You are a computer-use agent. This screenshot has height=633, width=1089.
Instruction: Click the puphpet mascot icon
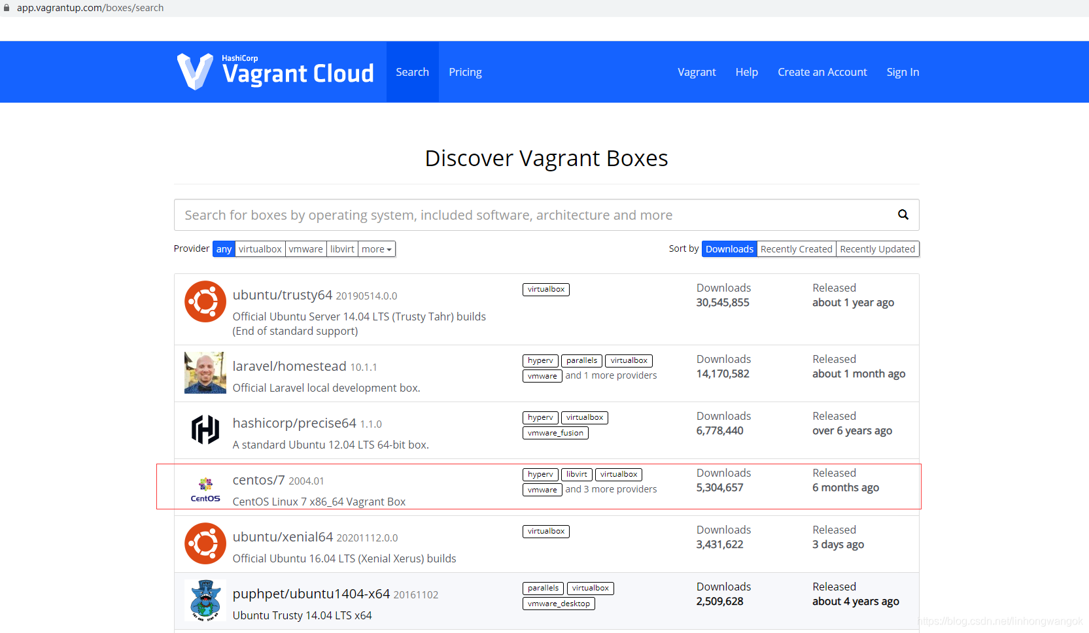tap(205, 600)
